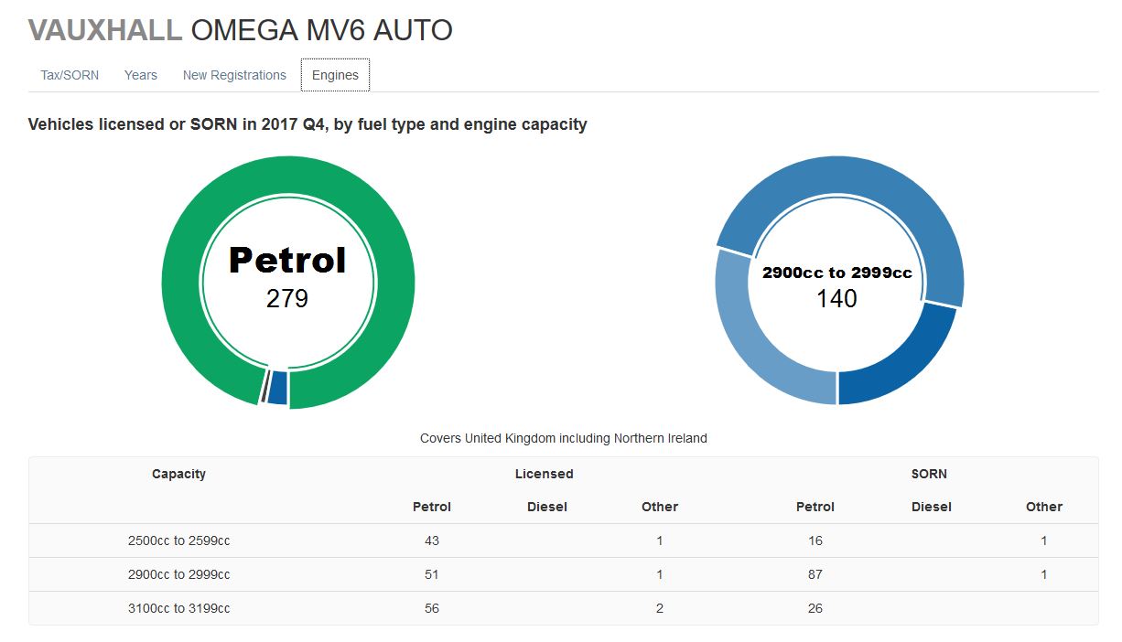Click SORN Other value 1 in 2500cc row
Screen dimensions: 1122x642
coord(1044,540)
